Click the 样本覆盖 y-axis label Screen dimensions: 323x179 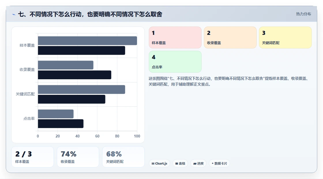coord(27,45)
